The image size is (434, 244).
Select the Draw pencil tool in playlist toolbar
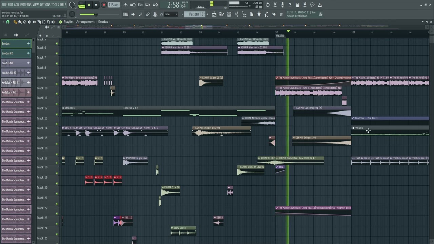[x=15, y=22]
